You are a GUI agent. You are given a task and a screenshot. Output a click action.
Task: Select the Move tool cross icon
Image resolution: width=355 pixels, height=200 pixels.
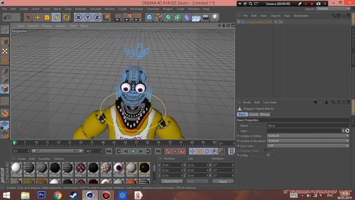coord(38,17)
